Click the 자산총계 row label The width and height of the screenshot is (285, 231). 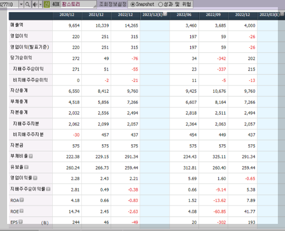(x=19, y=91)
